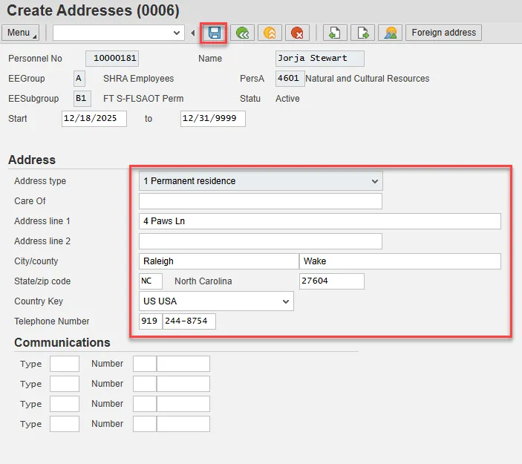Click the Overview mountain icon
This screenshot has height=464, width=522.
390,33
